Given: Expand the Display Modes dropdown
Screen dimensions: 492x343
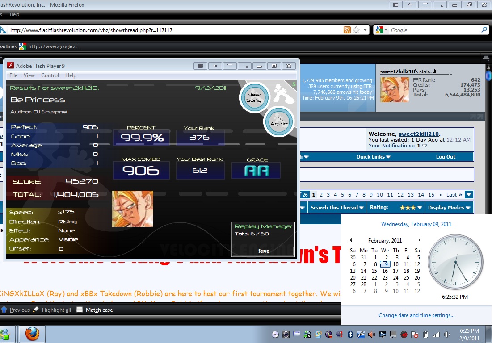Looking at the screenshot, I should point(449,208).
